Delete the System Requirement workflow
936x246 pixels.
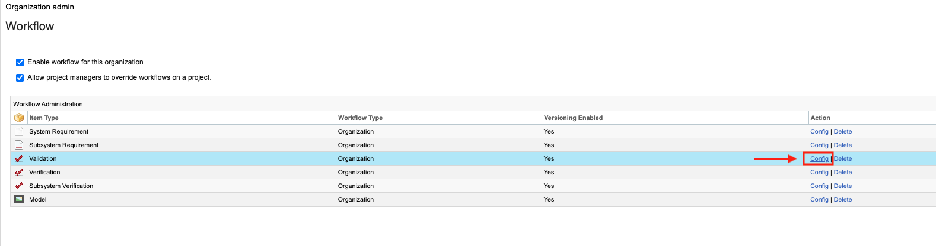(843, 132)
